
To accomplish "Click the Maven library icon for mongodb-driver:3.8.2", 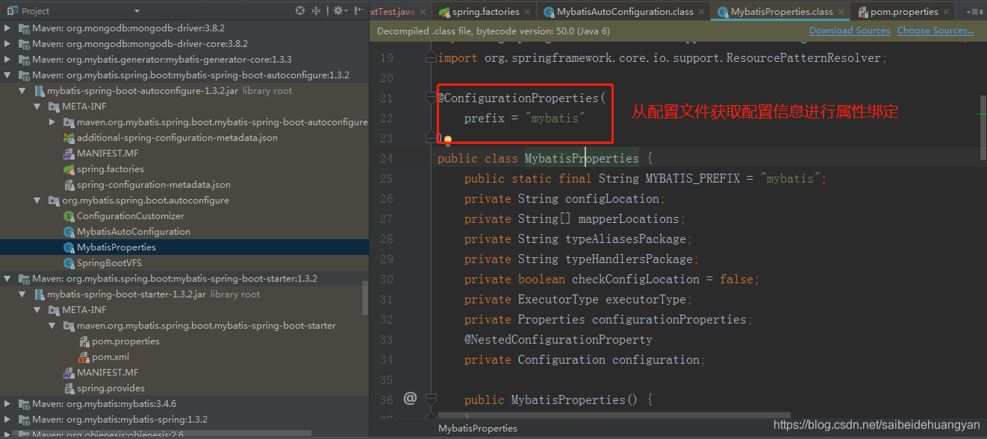I will pyautogui.click(x=24, y=28).
